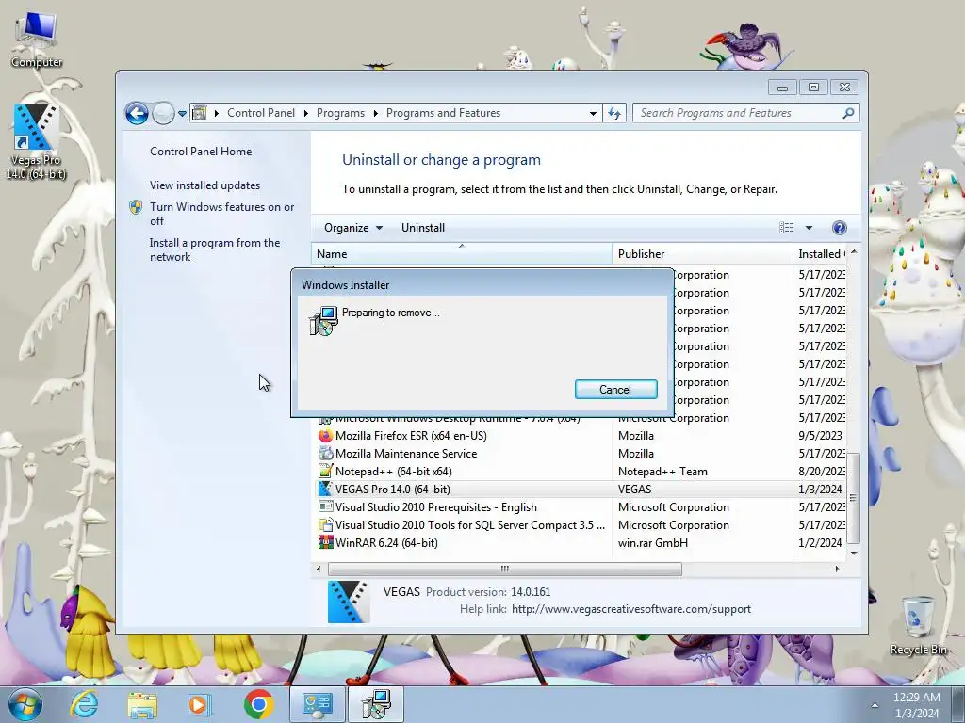
Task: Click the 9/5/2023 installed date
Action: (x=820, y=436)
